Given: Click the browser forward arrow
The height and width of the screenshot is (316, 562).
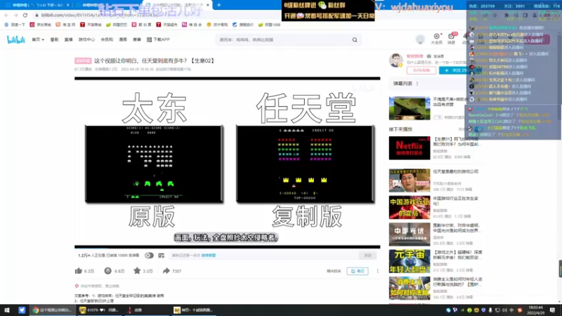Looking at the screenshot, I should [x=15, y=15].
